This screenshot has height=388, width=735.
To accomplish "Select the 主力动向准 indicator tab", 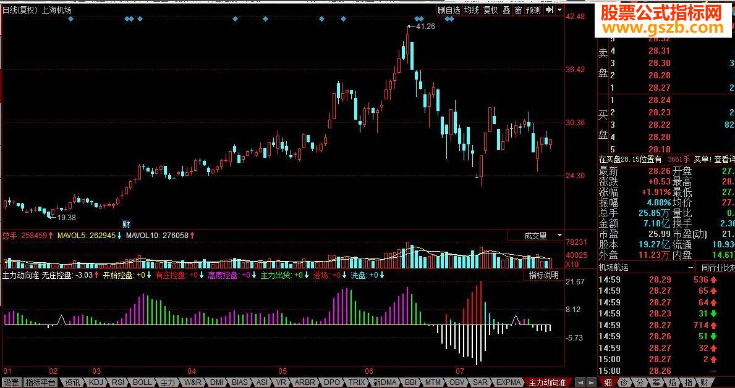I will [548, 382].
